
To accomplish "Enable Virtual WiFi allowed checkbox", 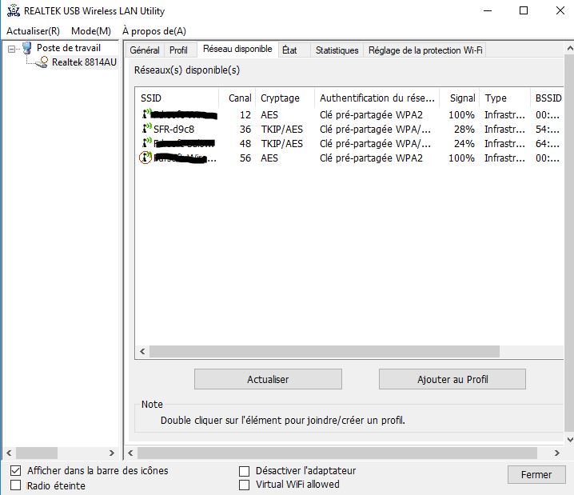I will click(x=244, y=485).
